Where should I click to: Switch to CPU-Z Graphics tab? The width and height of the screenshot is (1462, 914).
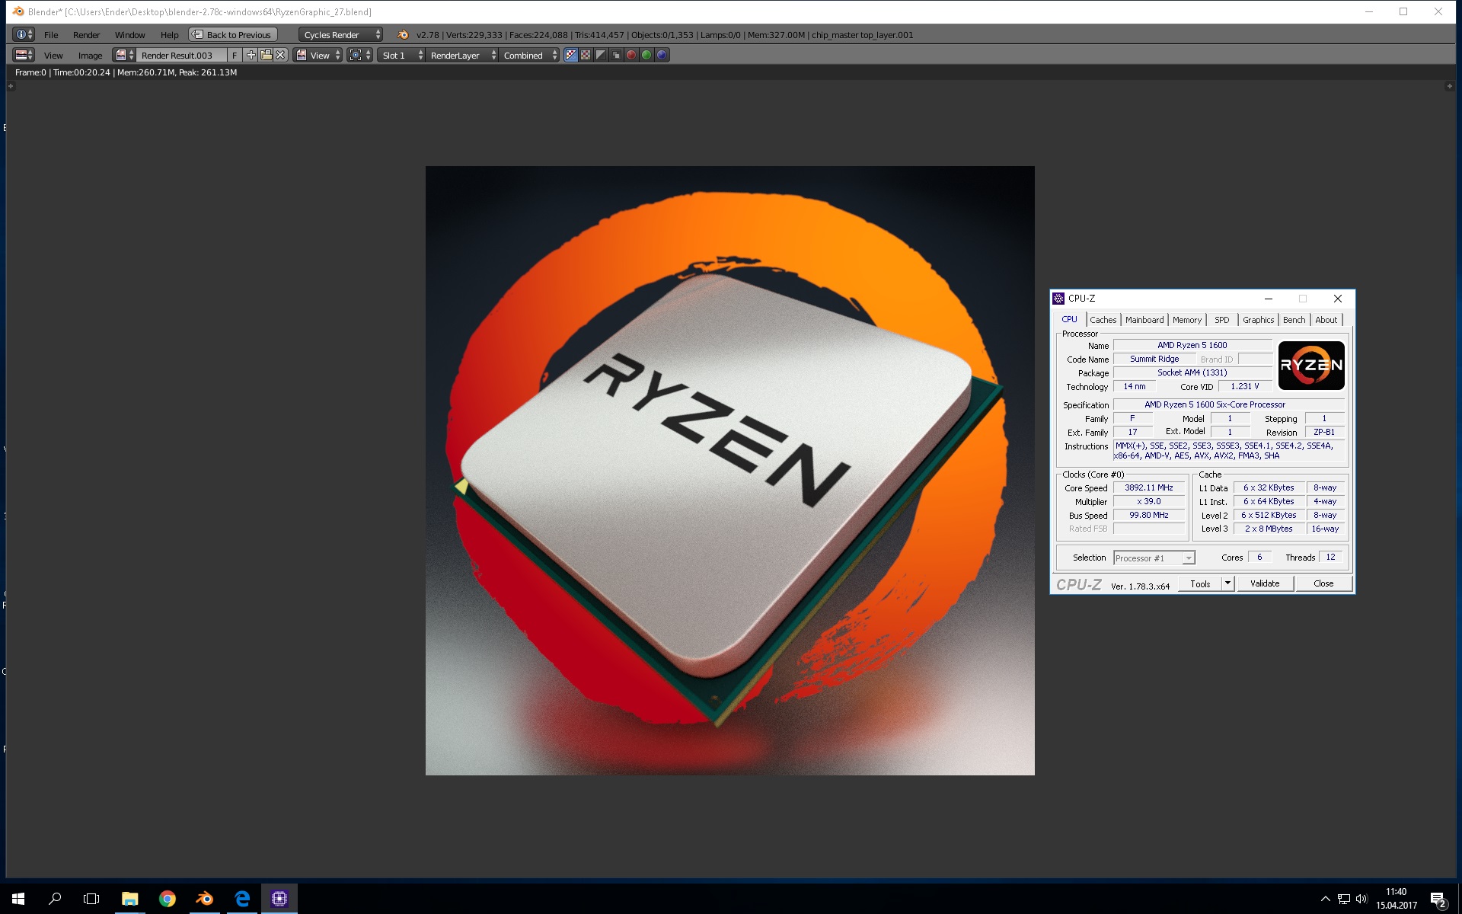(1258, 320)
